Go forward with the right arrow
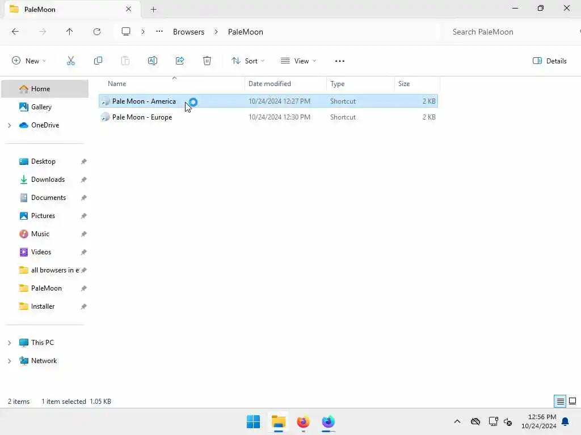This screenshot has width=581, height=435. tap(43, 32)
